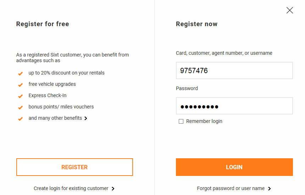Open the and many other benefits link
Image resolution: width=305 pixels, height=195 pixels.
55,118
